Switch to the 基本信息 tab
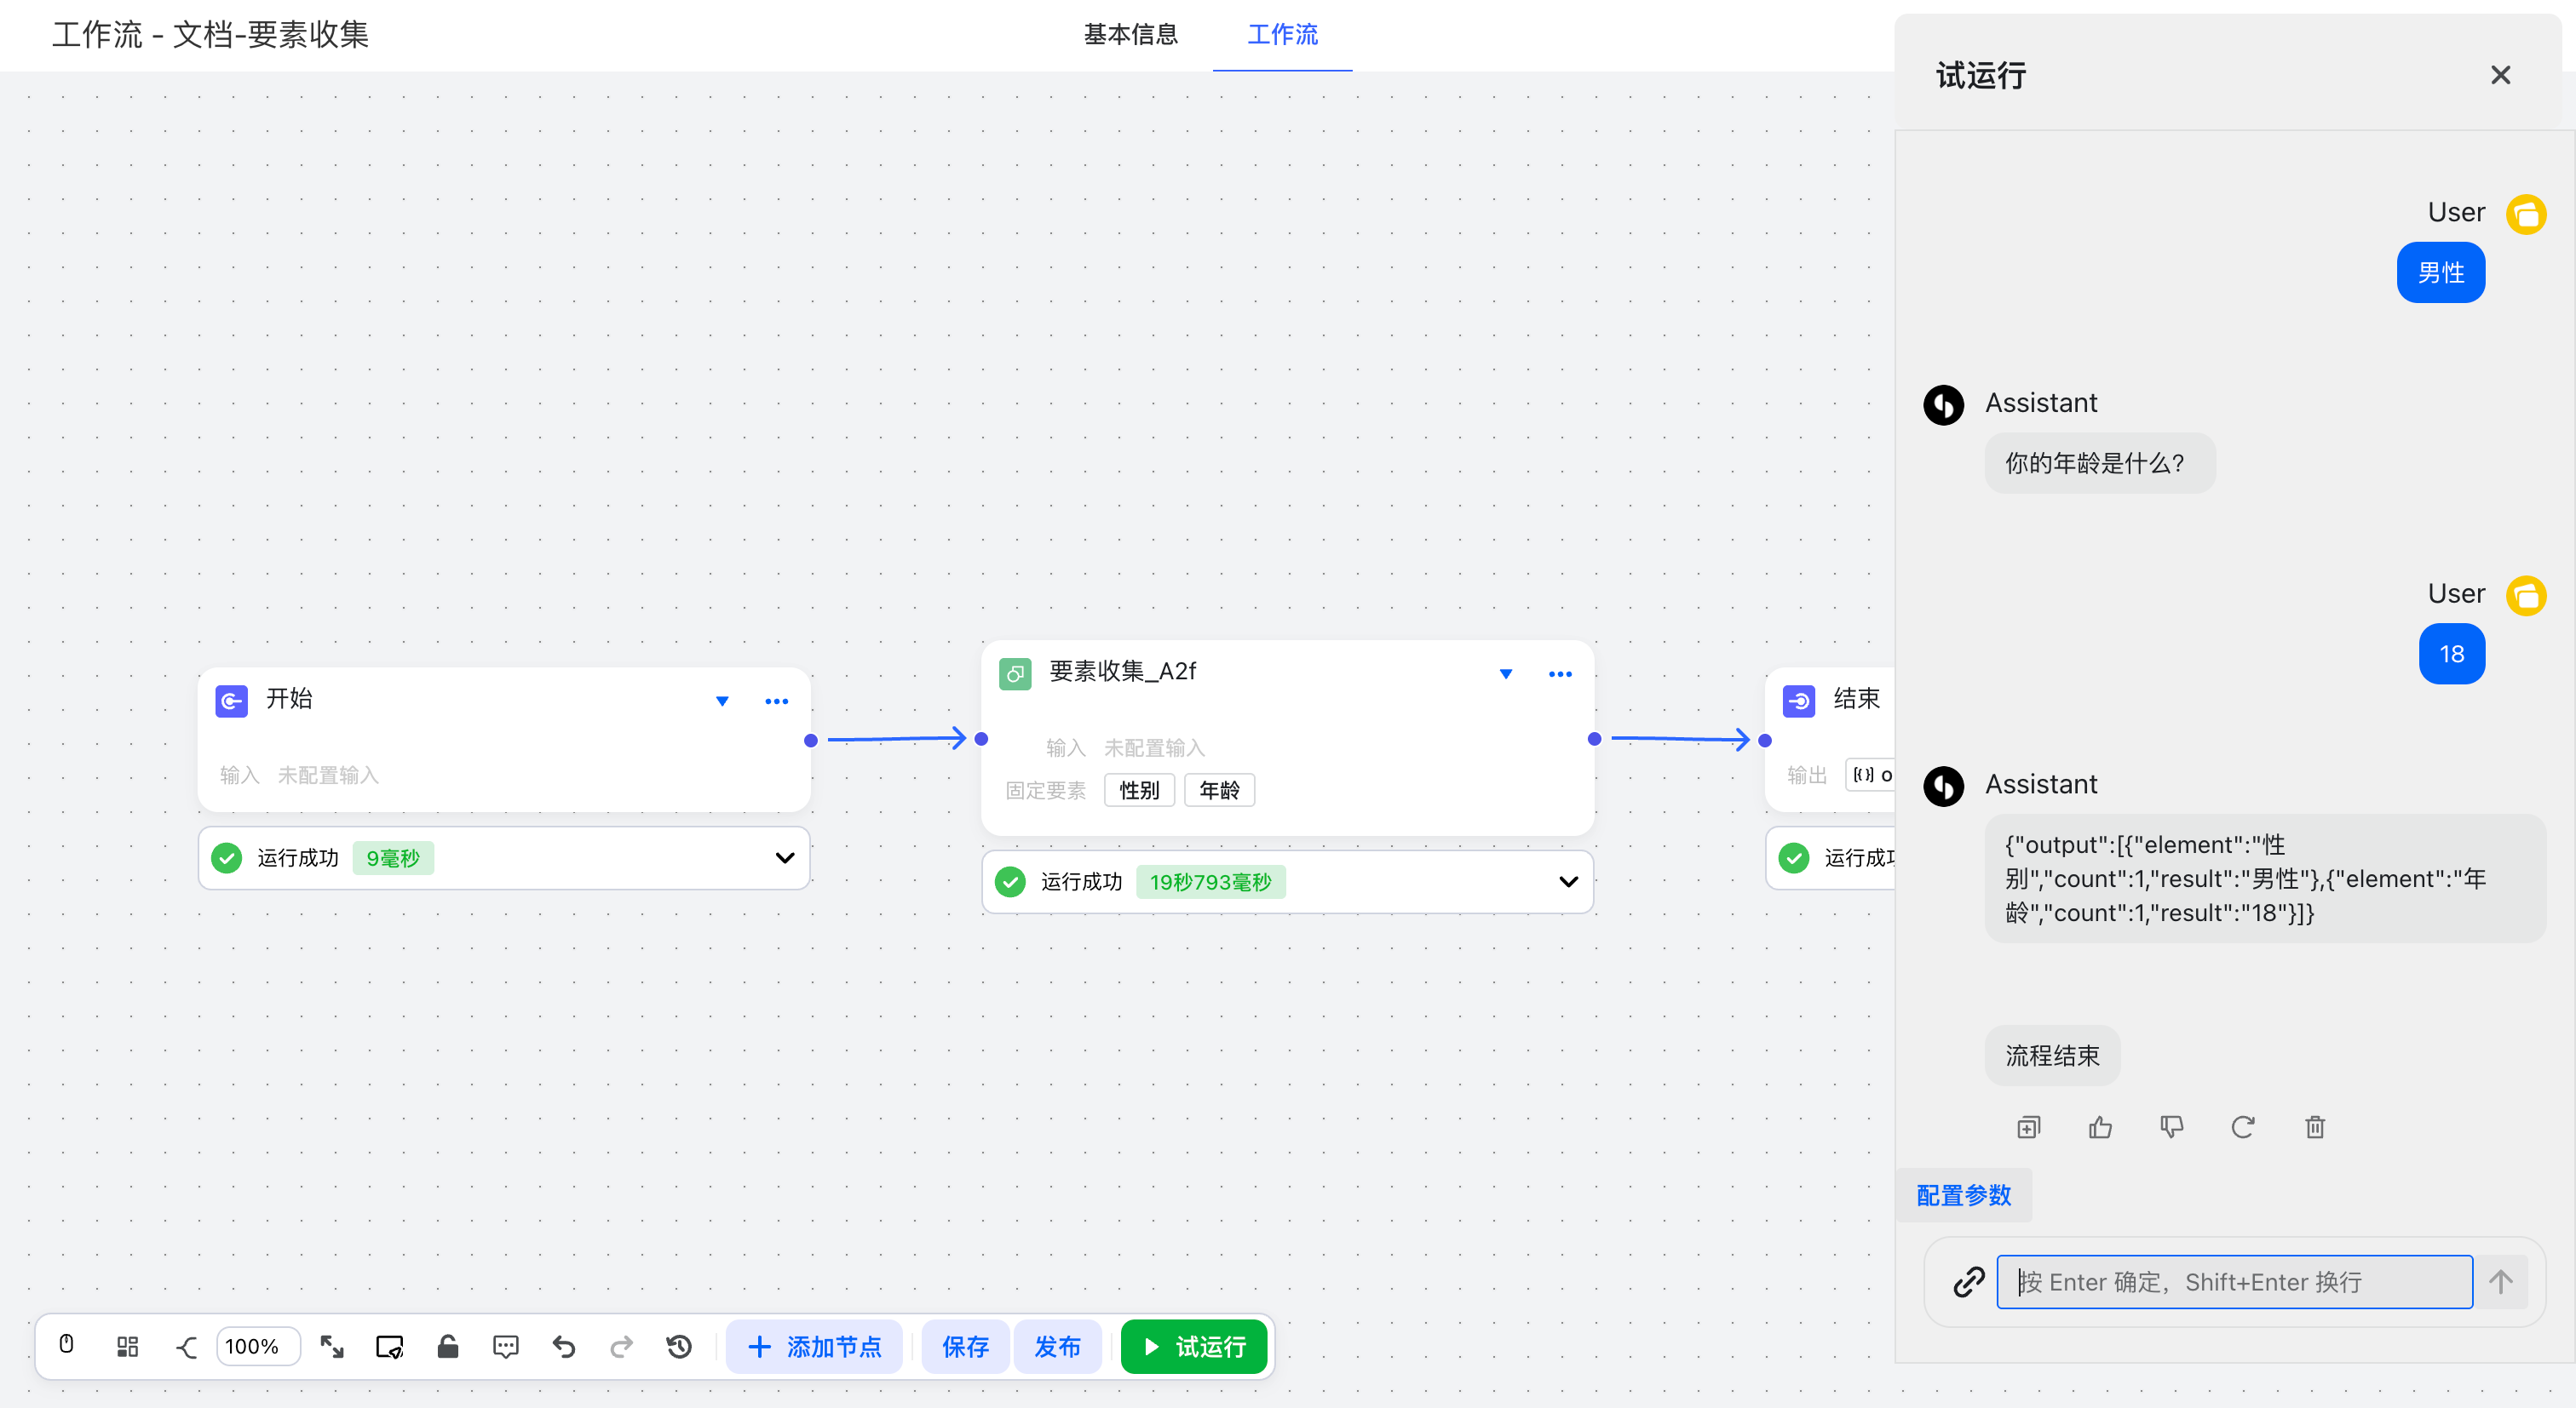Viewport: 2576px width, 1408px height. pyautogui.click(x=1130, y=35)
